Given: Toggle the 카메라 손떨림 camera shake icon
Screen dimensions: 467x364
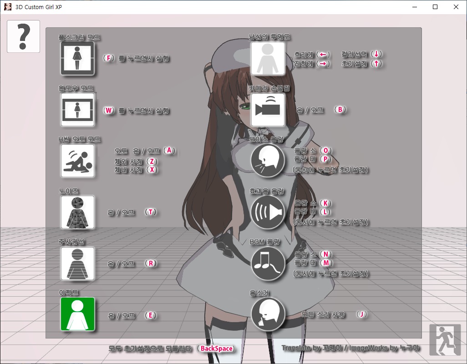Looking at the screenshot, I should tap(268, 110).
